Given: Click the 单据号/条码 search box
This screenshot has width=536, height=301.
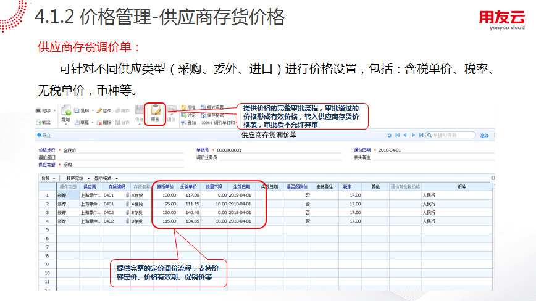Looking at the screenshot, I should tap(451, 135).
